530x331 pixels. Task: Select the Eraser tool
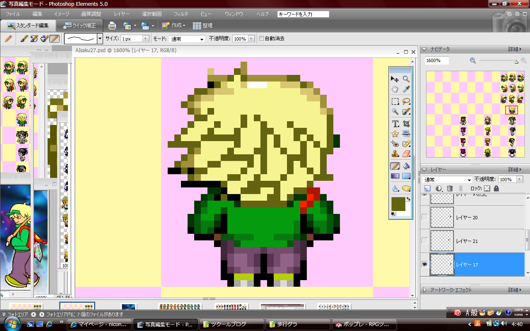pyautogui.click(x=406, y=154)
